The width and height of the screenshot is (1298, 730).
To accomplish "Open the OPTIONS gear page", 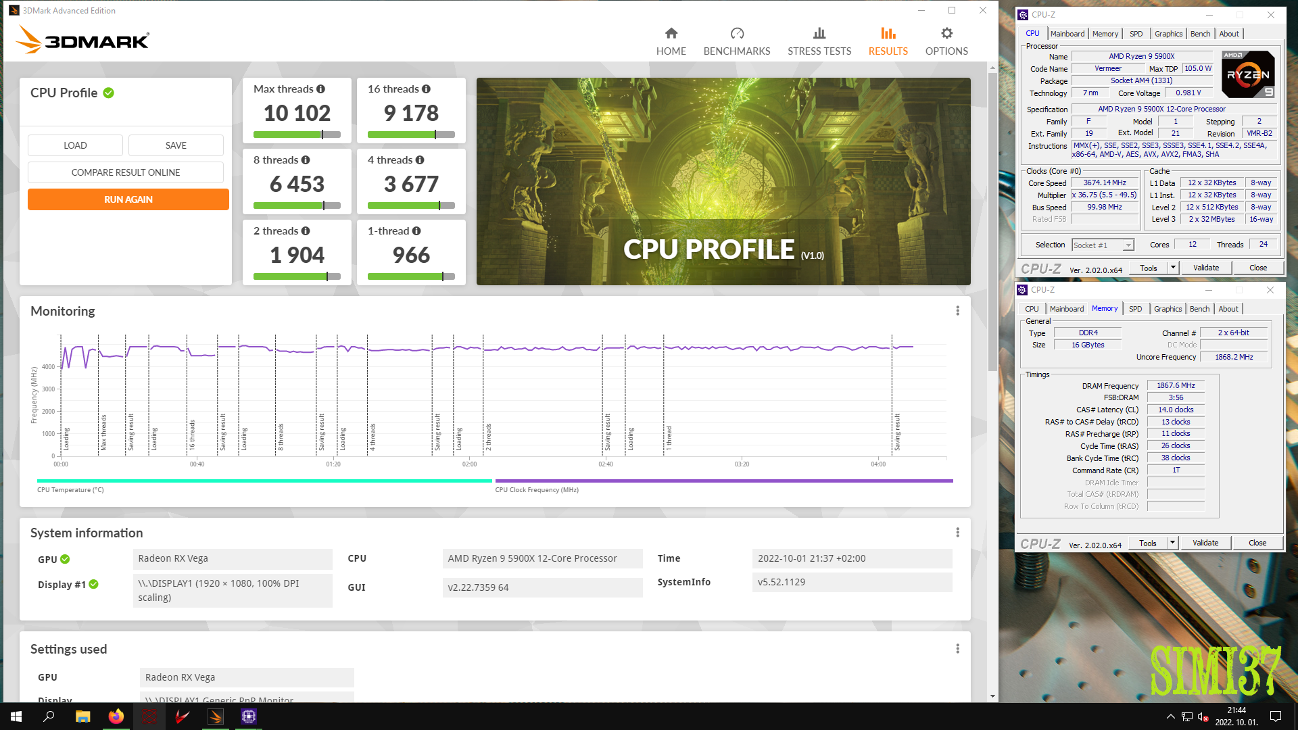I will coord(946,42).
